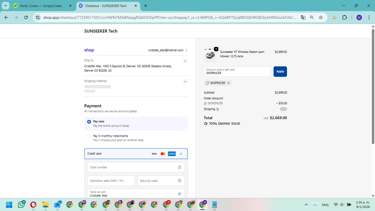Click the Shipping info question icon
This screenshot has height=211, width=375.
coord(217,109)
